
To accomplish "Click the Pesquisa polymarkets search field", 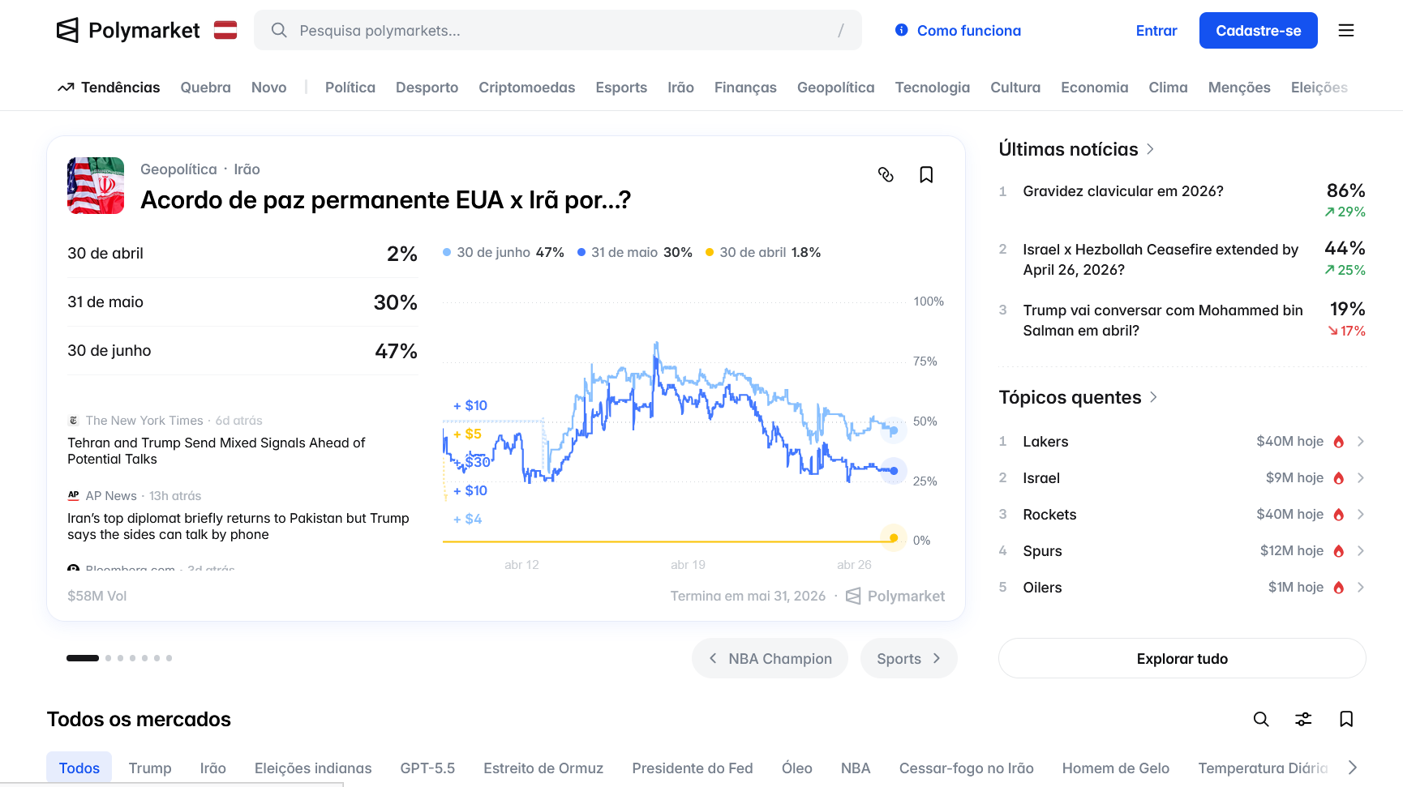I will (558, 30).
